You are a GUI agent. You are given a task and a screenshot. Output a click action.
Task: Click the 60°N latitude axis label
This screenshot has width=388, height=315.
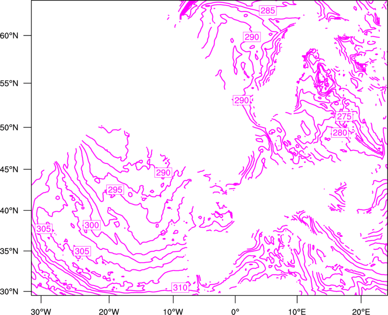pyautogui.click(x=9, y=35)
